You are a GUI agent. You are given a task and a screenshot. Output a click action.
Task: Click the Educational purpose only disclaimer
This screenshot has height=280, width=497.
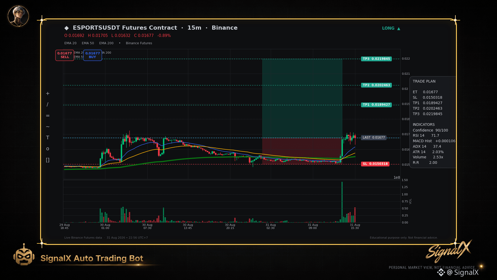click(404, 238)
